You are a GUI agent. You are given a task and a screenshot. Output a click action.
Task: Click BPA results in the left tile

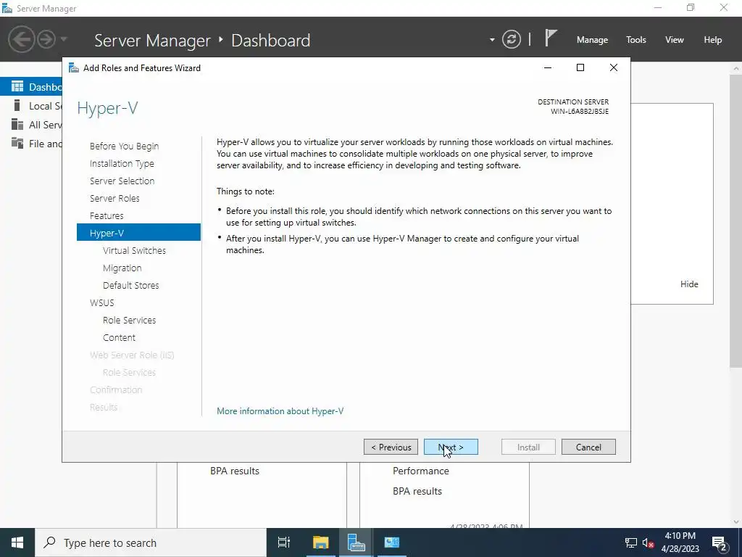tap(235, 471)
